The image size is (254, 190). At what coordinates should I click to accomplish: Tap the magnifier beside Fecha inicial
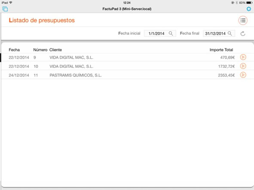coord(171,33)
